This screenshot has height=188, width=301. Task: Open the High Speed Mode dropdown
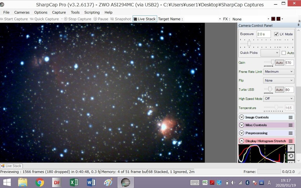click(x=278, y=98)
